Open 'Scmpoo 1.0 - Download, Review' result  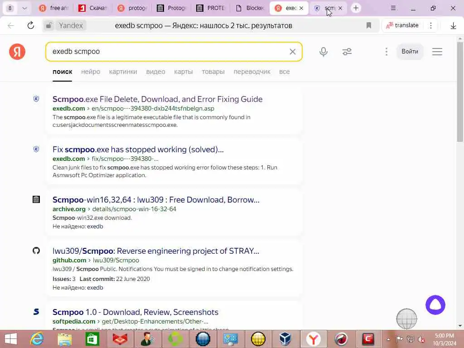click(x=135, y=312)
